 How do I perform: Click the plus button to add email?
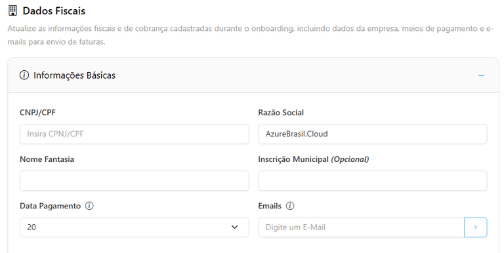click(475, 227)
